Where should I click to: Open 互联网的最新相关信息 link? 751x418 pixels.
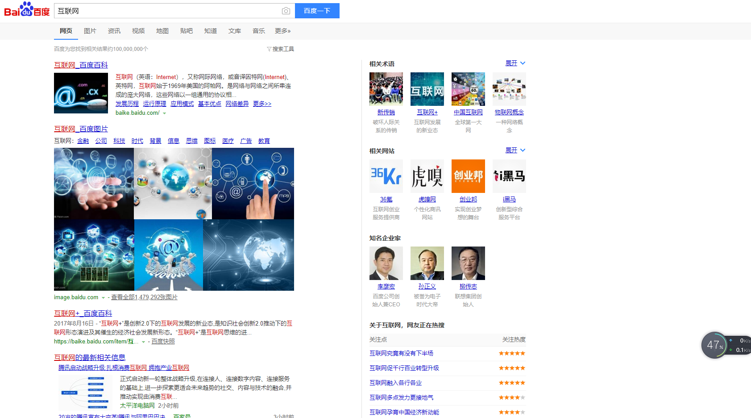pos(90,358)
